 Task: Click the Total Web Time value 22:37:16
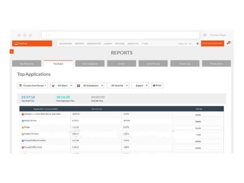point(28,97)
